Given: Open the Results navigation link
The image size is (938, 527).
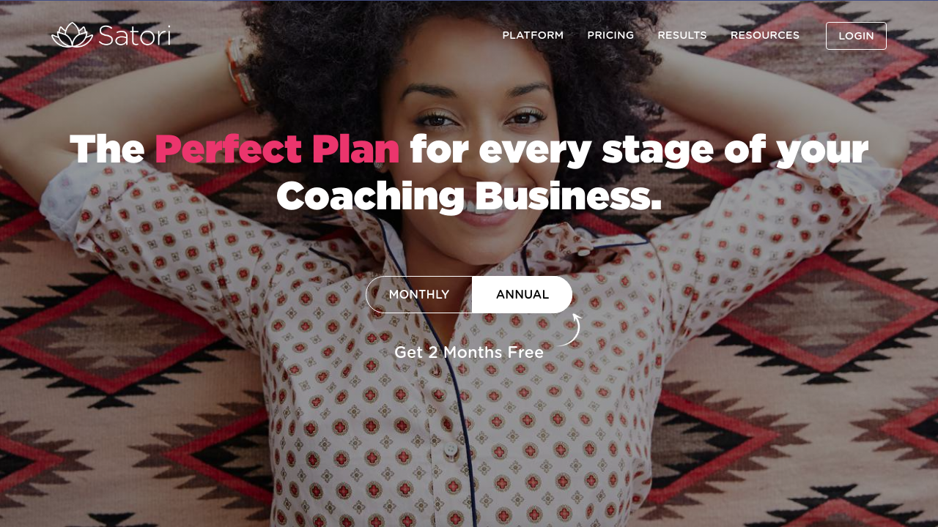Looking at the screenshot, I should pyautogui.click(x=682, y=35).
